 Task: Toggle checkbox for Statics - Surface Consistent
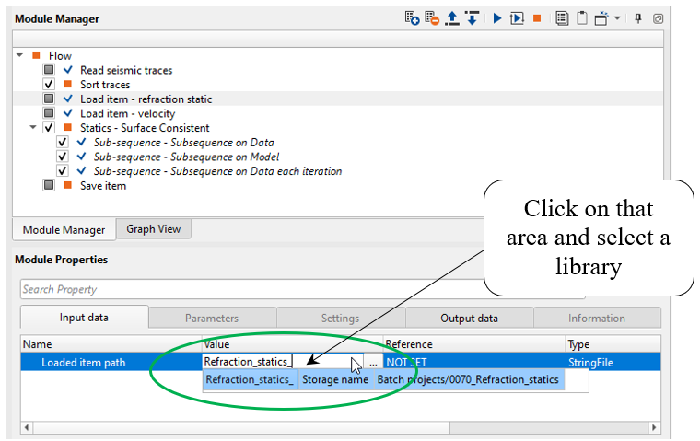(50, 128)
